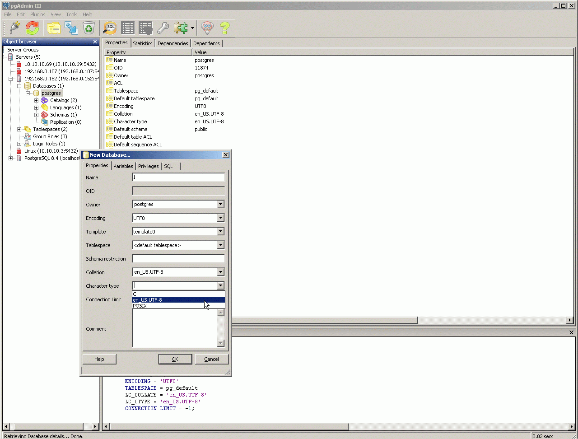Open the View menu
This screenshot has width=578, height=439.
point(56,14)
